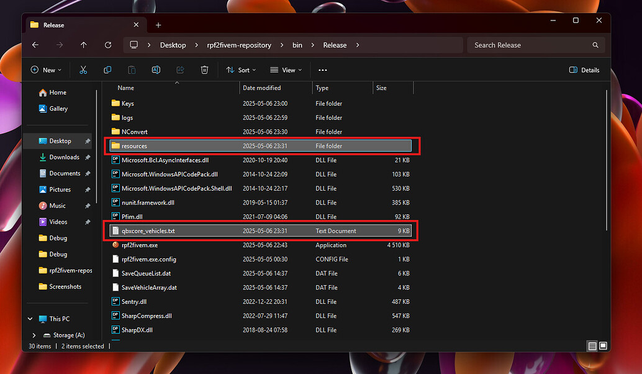Click the magnifier icon in the search box
The height and width of the screenshot is (374, 642).
pos(595,45)
